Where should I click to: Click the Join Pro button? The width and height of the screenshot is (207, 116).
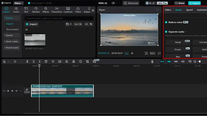click(162, 3)
